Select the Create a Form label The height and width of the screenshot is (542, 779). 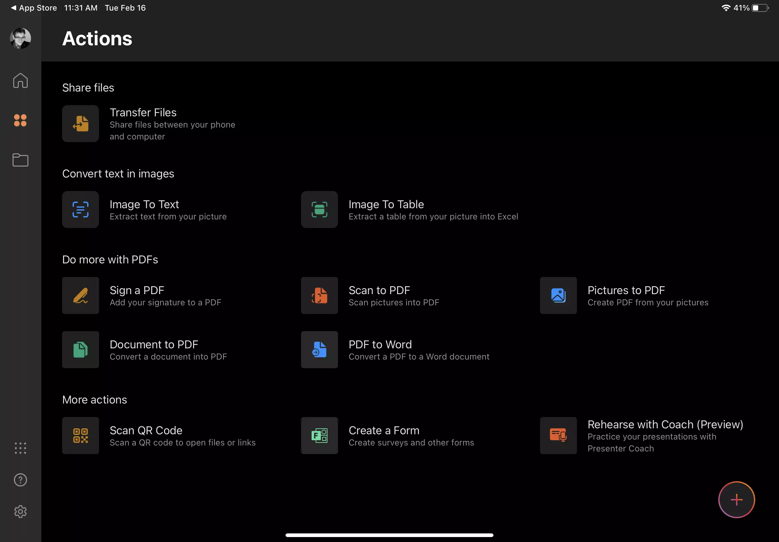384,431
